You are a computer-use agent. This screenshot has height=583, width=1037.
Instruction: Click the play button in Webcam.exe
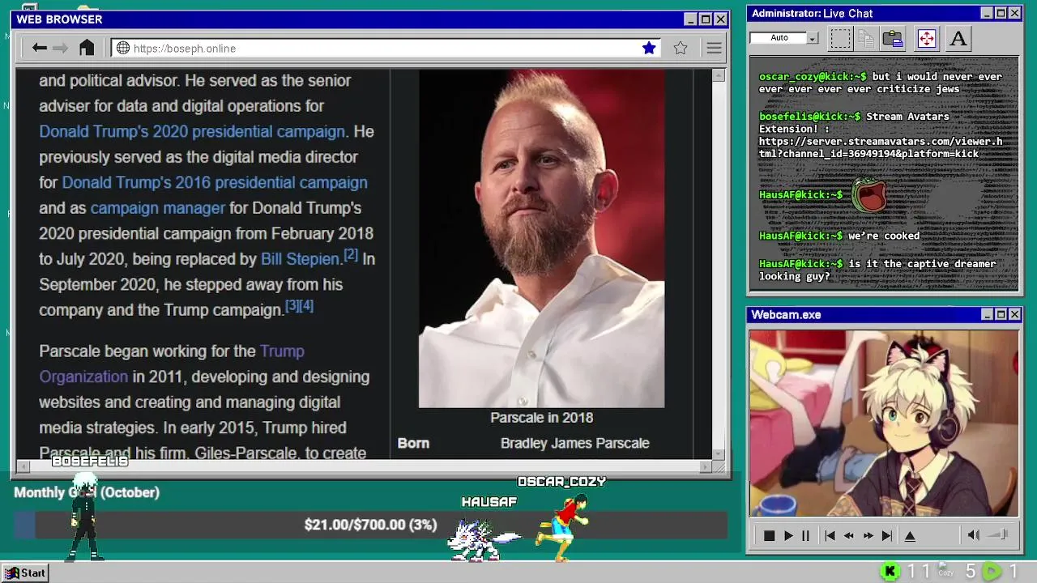pos(787,535)
